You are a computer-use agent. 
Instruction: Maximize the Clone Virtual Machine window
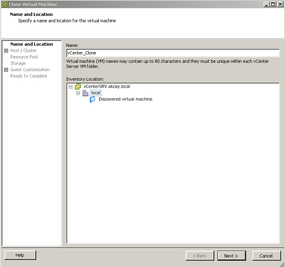(x=273, y=4)
